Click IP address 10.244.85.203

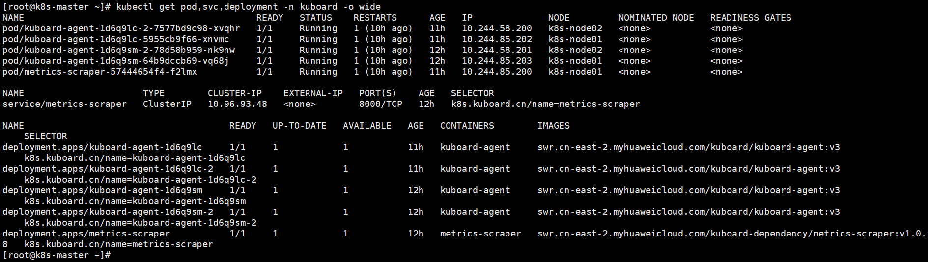point(497,61)
